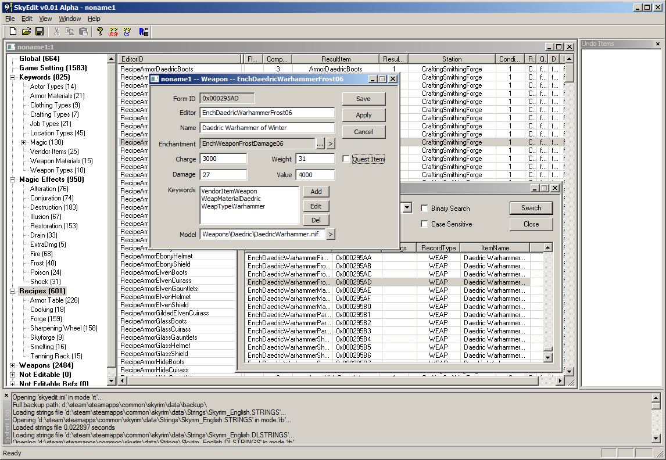The image size is (666, 460).
Task: Browse enchantment with the ellipsis button
Action: 320,143
